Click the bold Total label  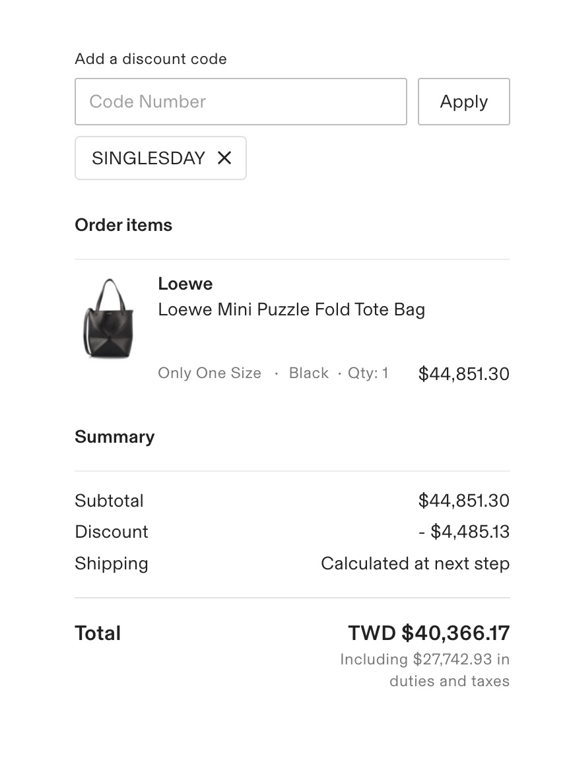98,633
